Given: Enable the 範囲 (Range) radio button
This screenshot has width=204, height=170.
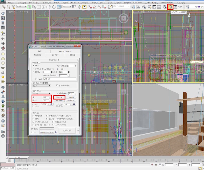Looking at the screenshot, I should click(33, 72).
